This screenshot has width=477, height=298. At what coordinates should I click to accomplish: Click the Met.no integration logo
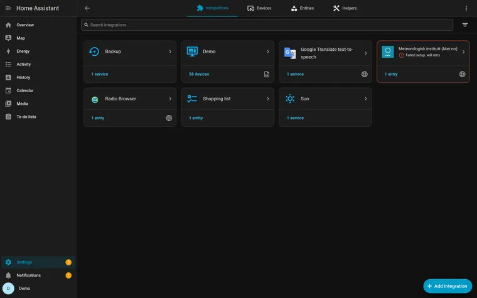[x=388, y=51]
